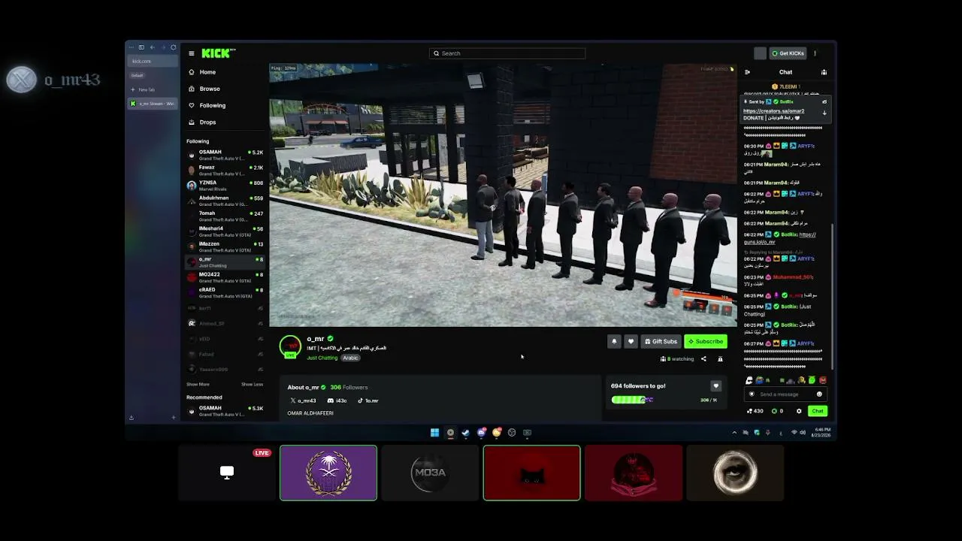Select the o_mr Stream browser tab

point(153,104)
